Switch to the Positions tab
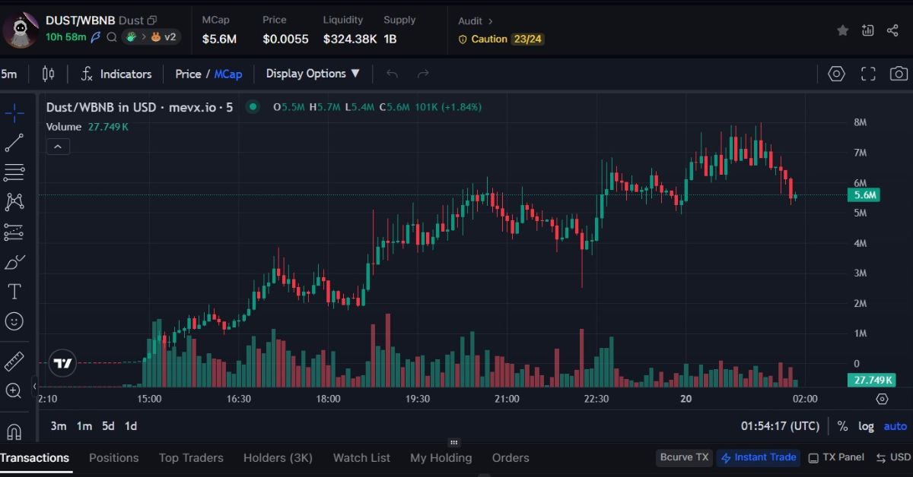 (114, 458)
